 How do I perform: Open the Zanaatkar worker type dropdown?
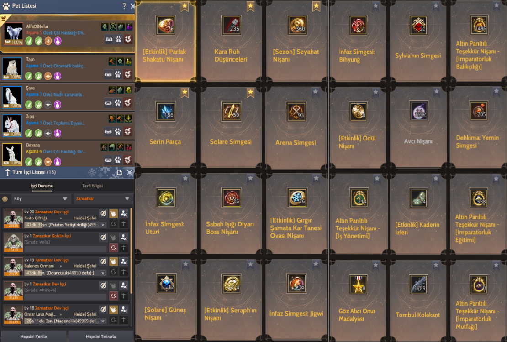(103, 199)
